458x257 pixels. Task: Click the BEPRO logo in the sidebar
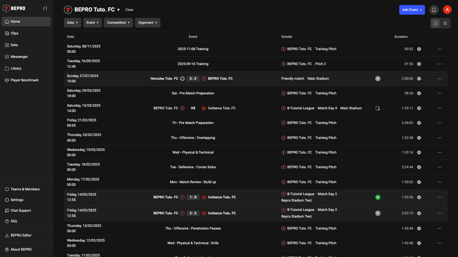tap(14, 8)
